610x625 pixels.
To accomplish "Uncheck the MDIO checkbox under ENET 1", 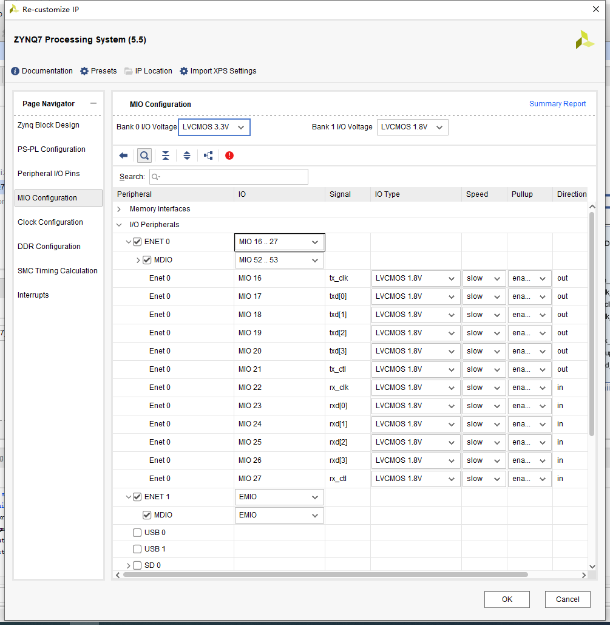I will (x=147, y=515).
